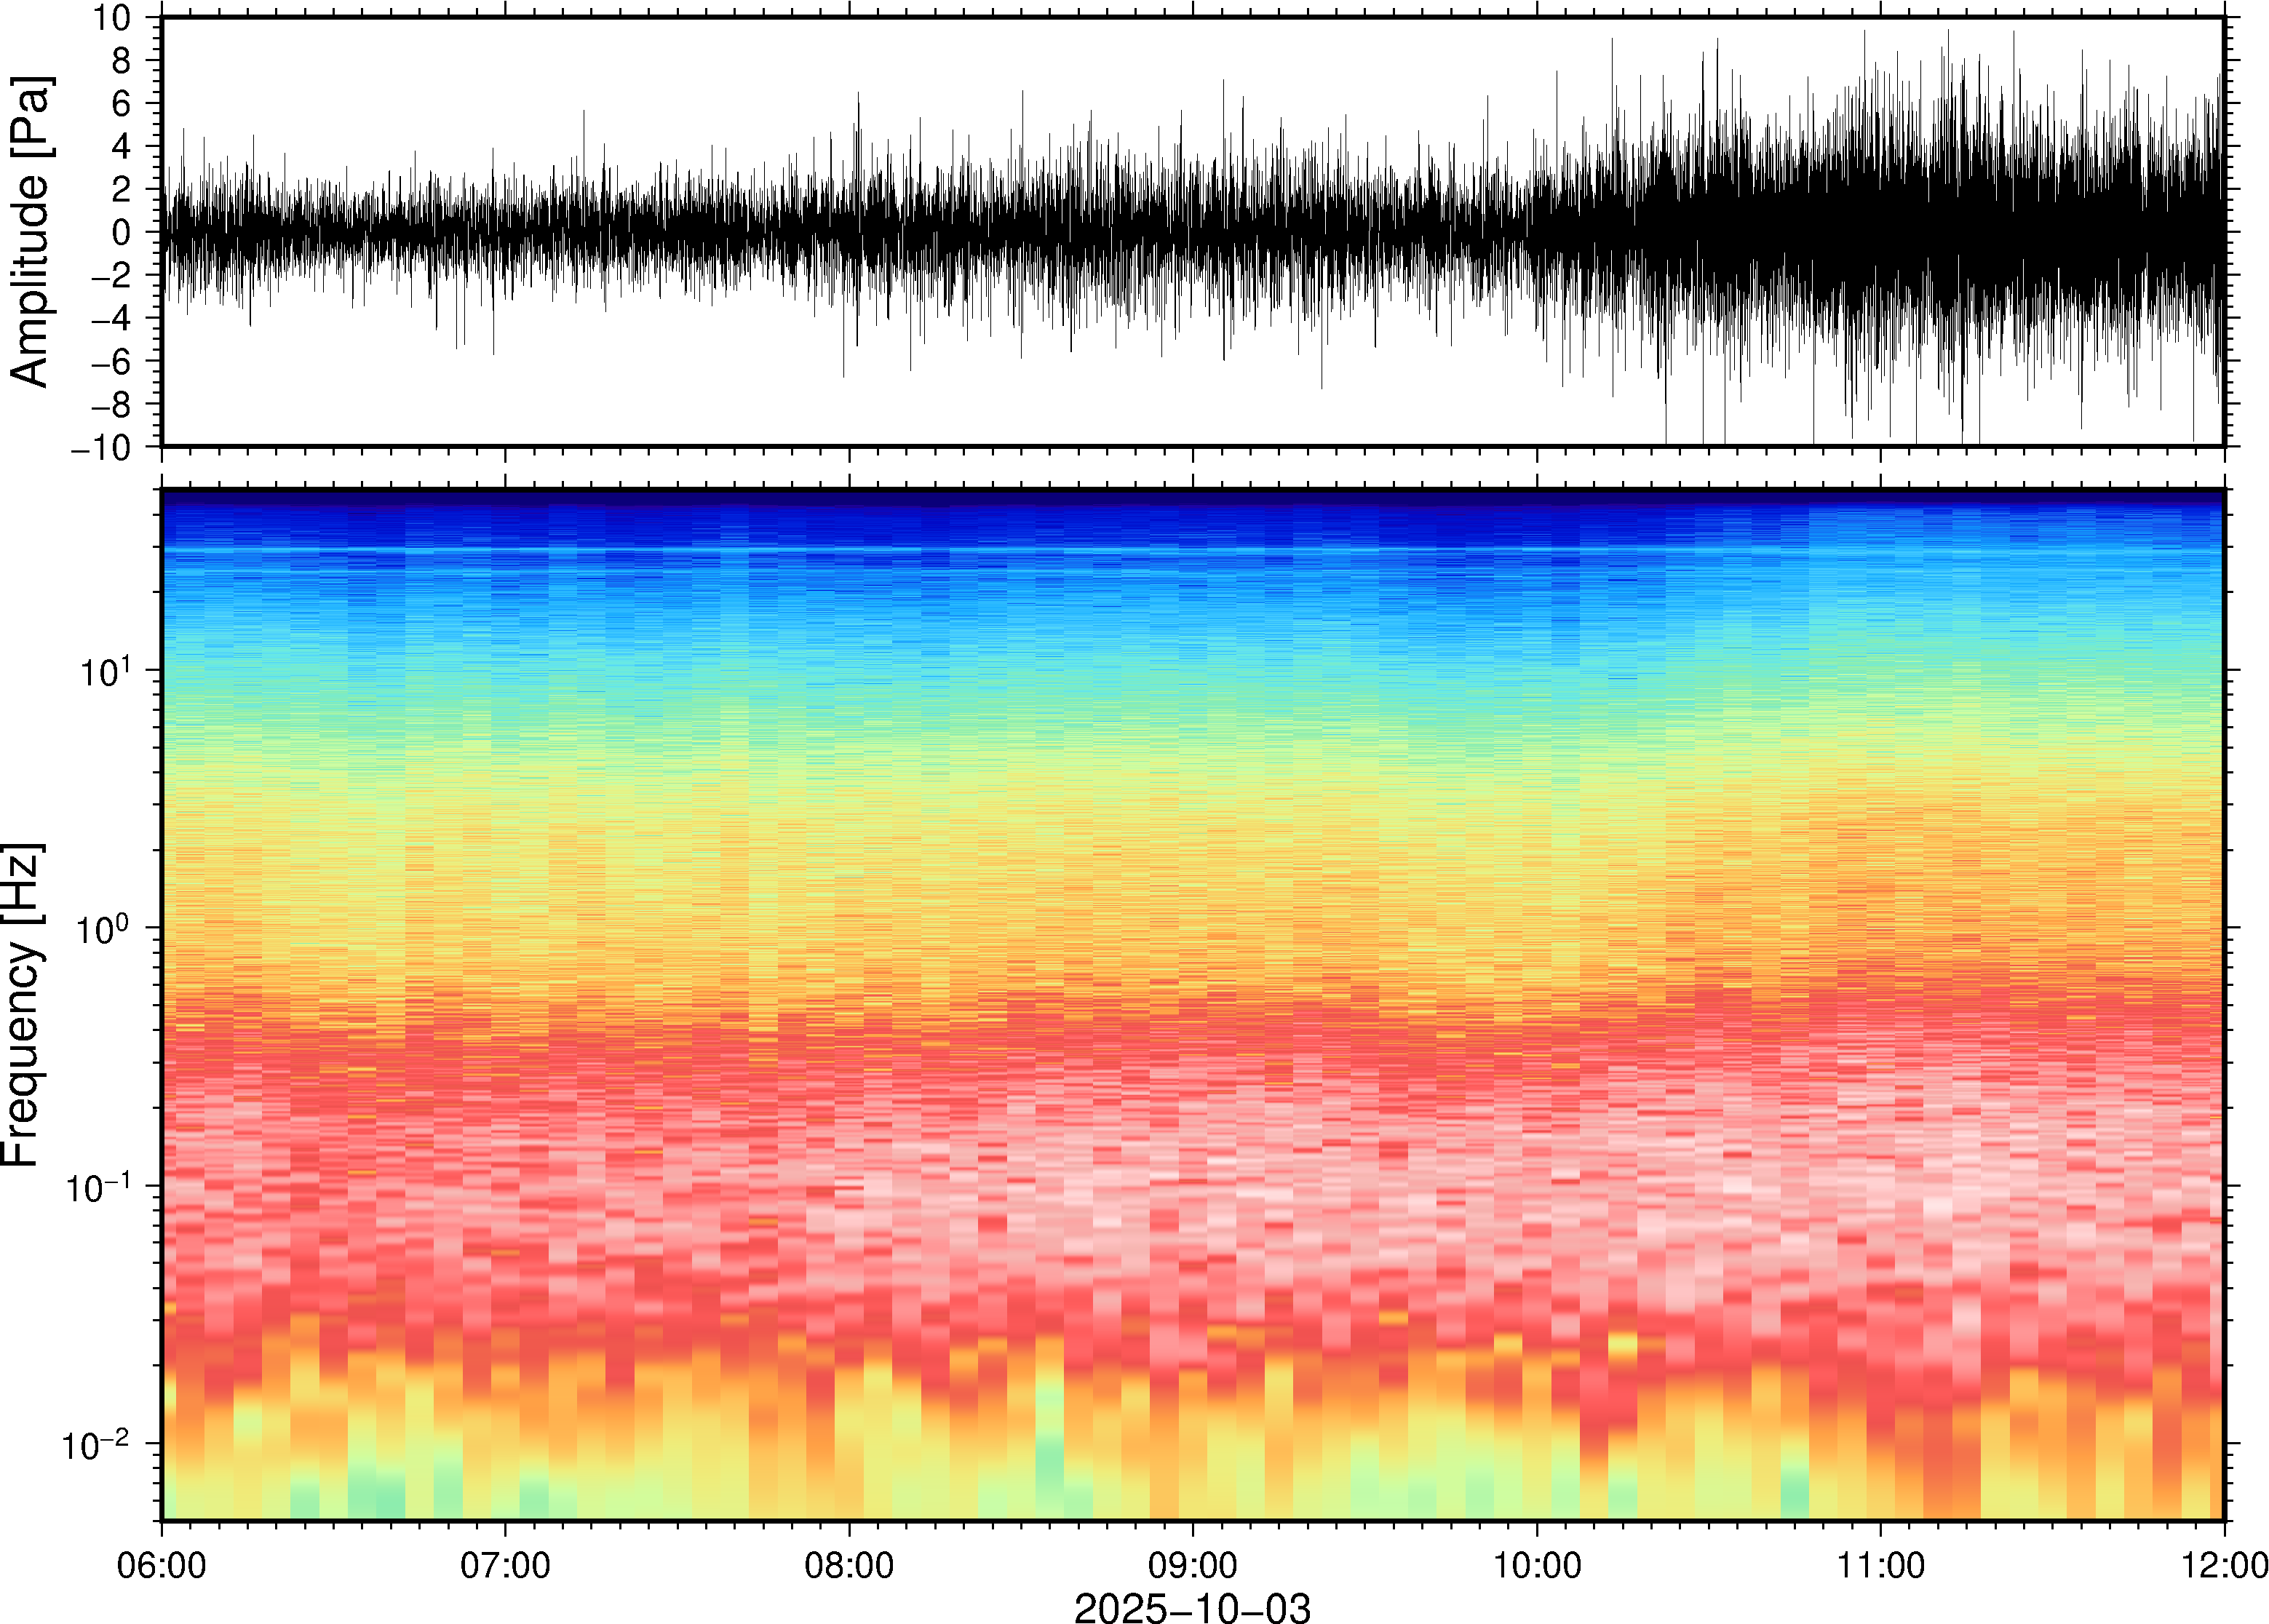The height and width of the screenshot is (1624, 2269).
Task: Click the 2025-10-03 date label
Action: pos(1192,1607)
